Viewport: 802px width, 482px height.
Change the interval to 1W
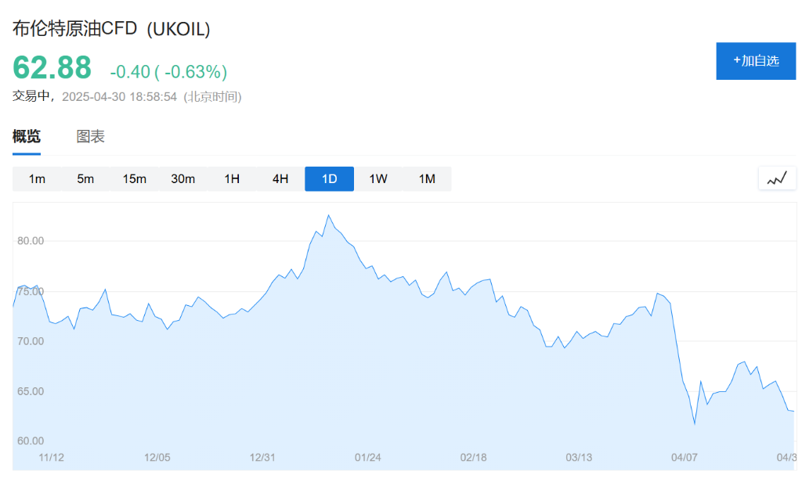(378, 178)
